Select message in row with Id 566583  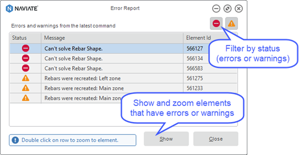[74, 69]
